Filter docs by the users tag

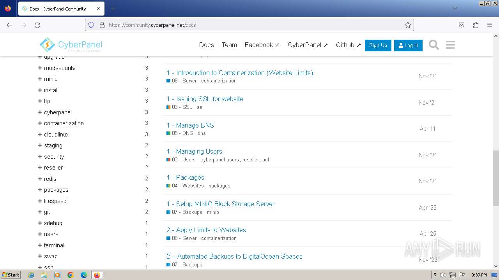pyautogui.click(x=51, y=234)
